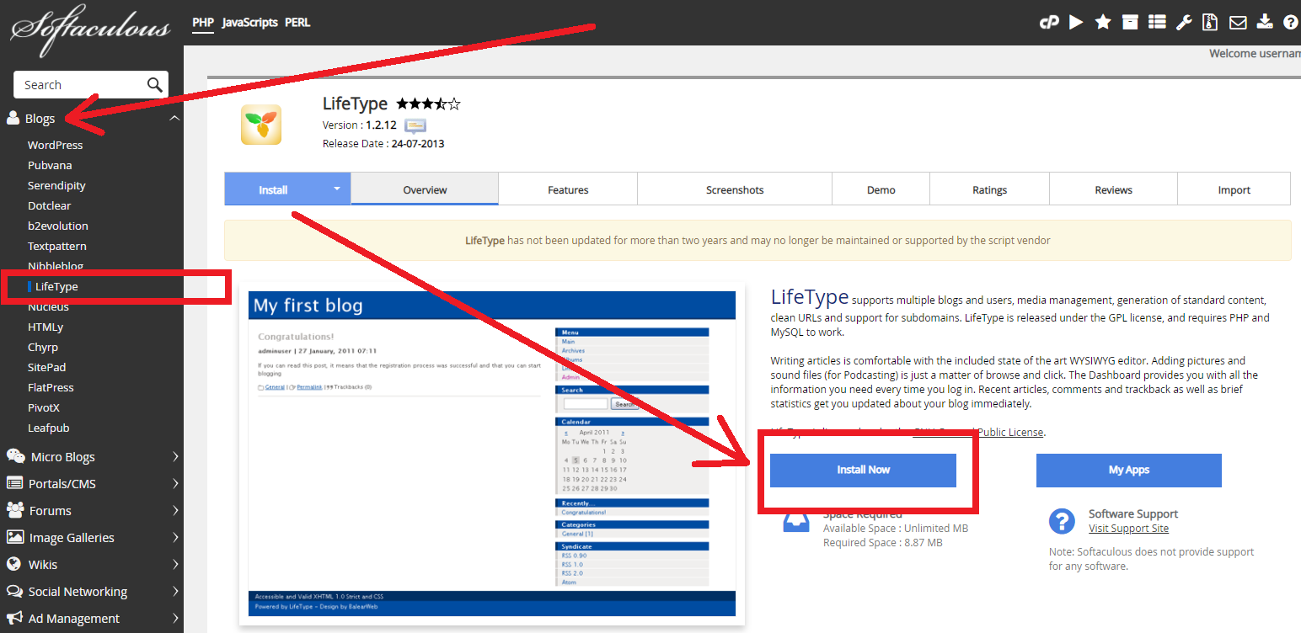Open the installations box icon
The width and height of the screenshot is (1301, 633).
click(x=1130, y=23)
